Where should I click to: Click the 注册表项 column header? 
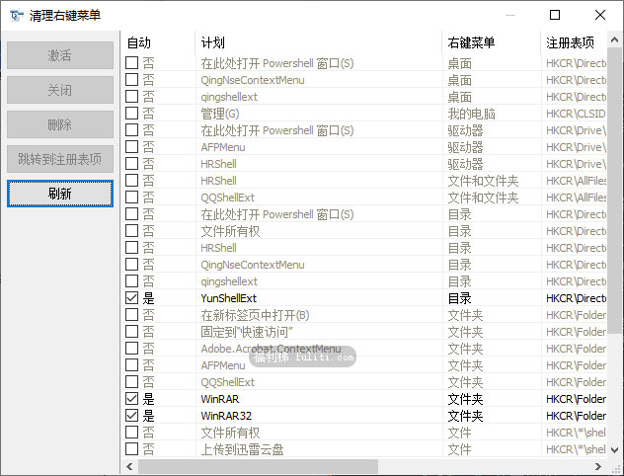pos(573,42)
